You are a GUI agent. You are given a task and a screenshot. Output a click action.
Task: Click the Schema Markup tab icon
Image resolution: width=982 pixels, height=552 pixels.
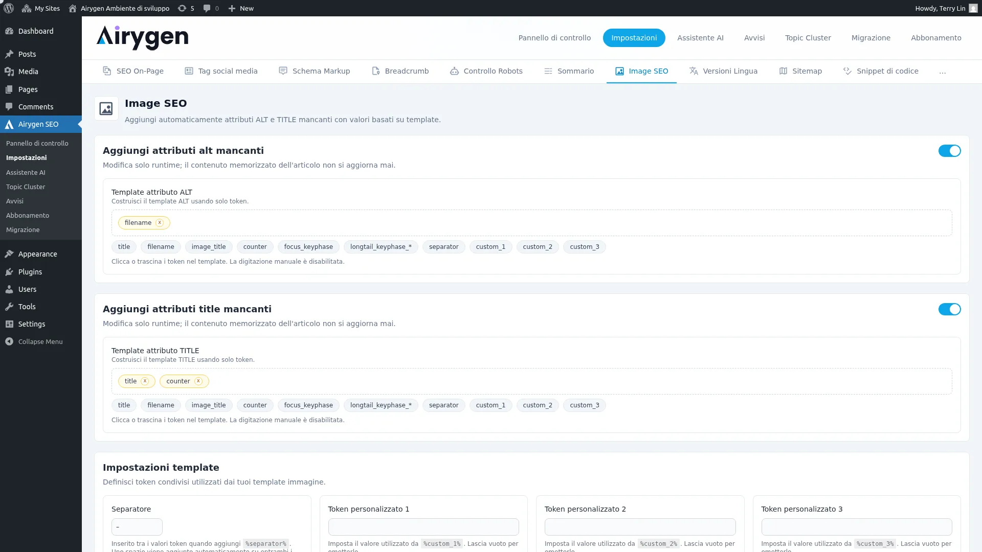click(x=283, y=71)
